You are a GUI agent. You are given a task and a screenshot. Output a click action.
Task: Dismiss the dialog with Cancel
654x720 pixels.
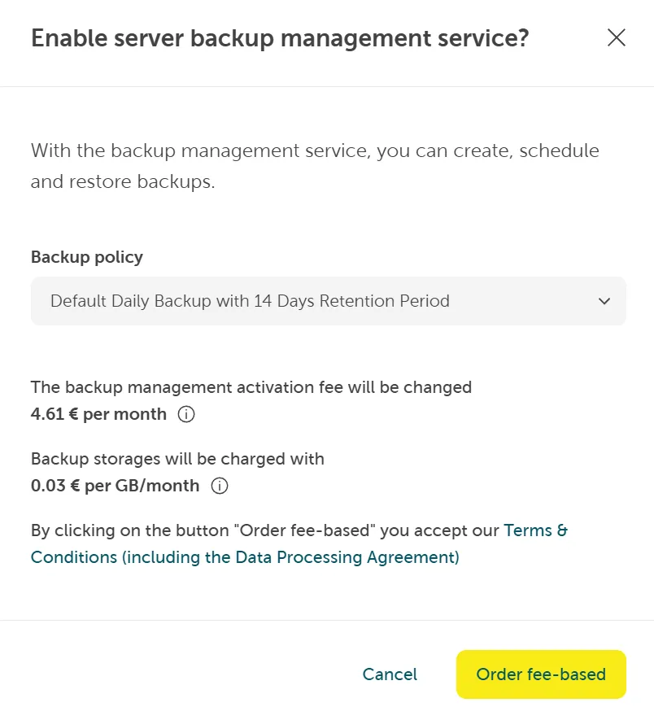coord(390,674)
